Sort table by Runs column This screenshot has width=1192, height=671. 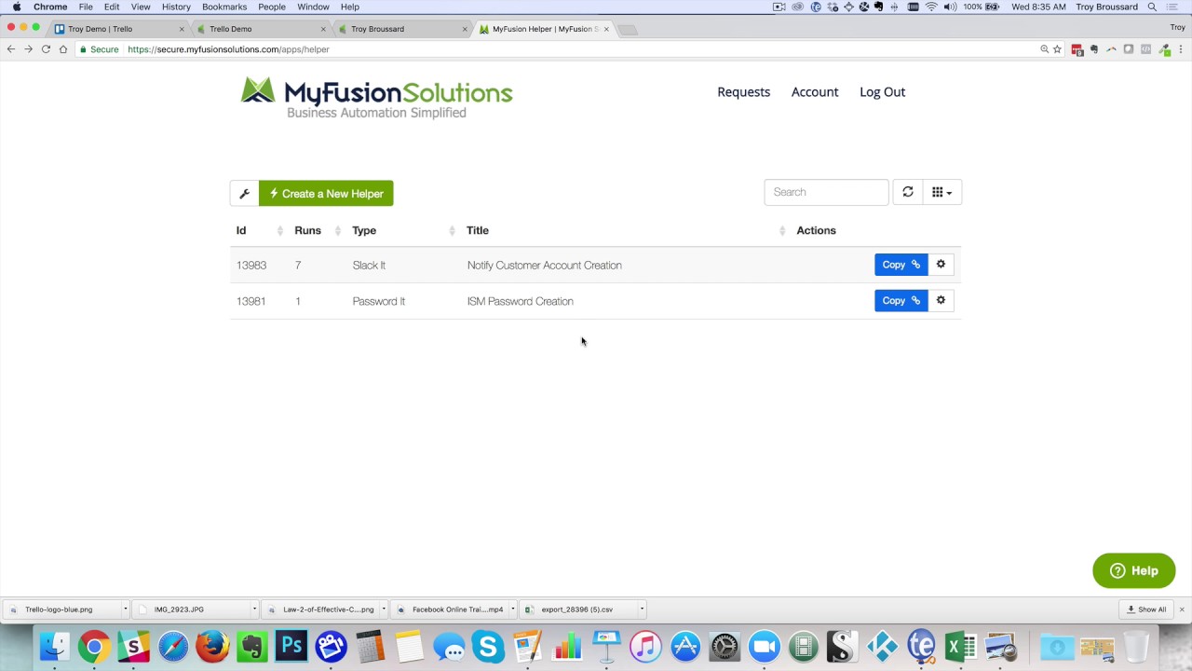(318, 230)
